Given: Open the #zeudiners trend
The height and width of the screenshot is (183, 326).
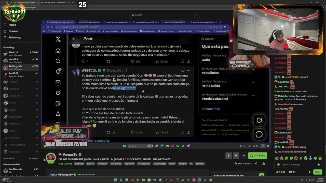Looking at the screenshot, I should pos(210,73).
